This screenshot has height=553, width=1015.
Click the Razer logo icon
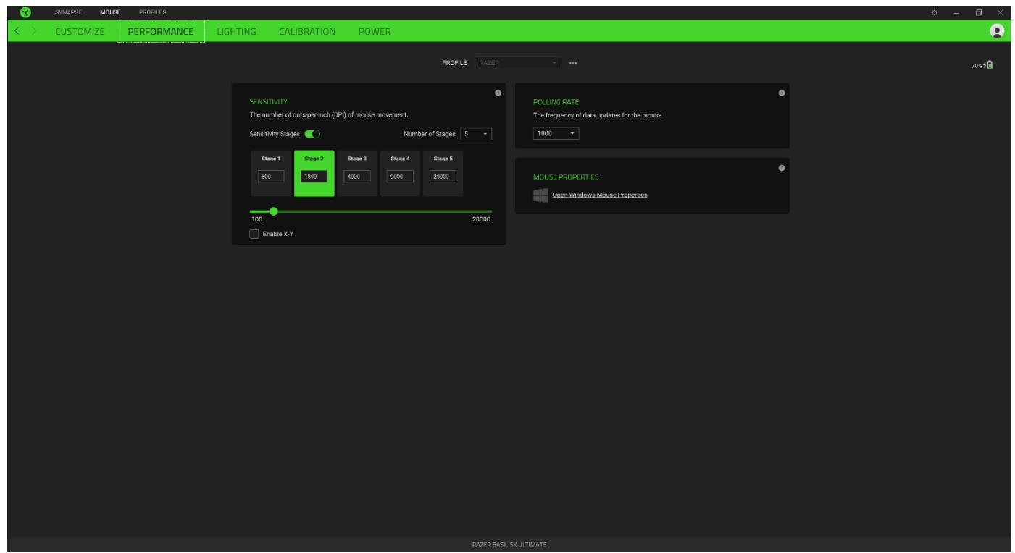pos(24,12)
